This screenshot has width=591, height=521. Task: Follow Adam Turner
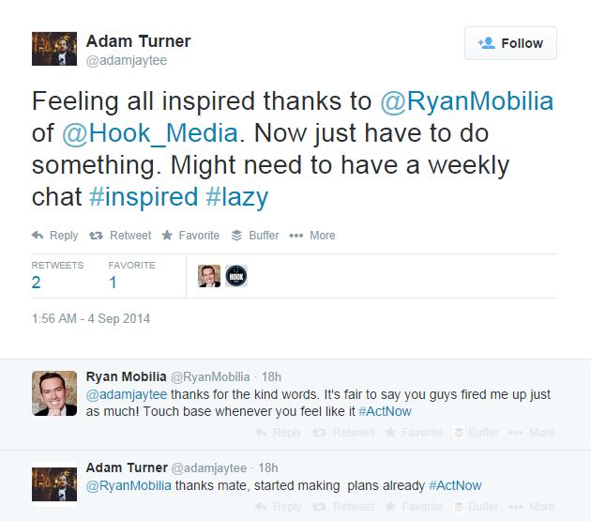click(x=510, y=43)
